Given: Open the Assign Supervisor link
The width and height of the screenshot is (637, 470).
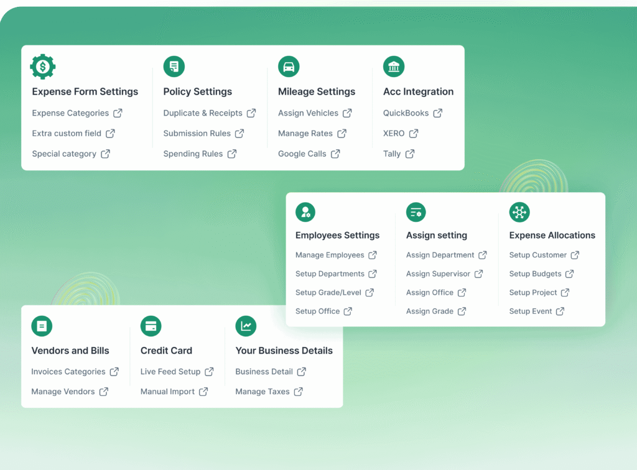Looking at the screenshot, I should click(438, 274).
